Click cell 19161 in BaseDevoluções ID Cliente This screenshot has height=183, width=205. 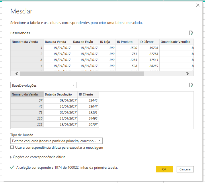coord(88,112)
